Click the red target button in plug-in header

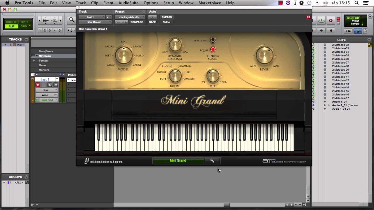click(308, 17)
